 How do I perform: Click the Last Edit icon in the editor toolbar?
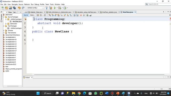pos(38,15)
